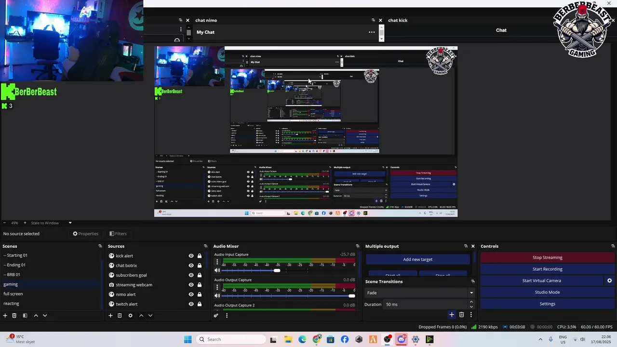Hide the chat botrix source
Screen dimensions: 617x347
[191, 266]
